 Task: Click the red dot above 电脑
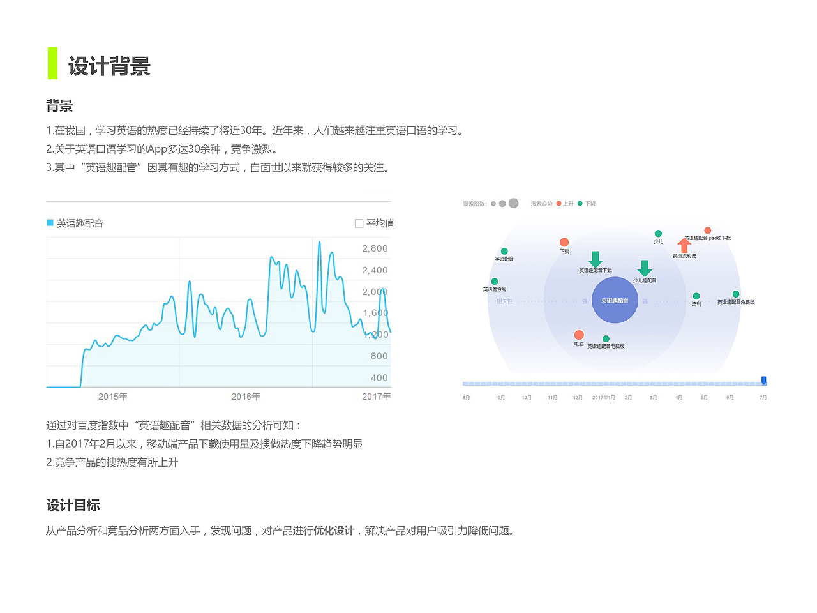pyautogui.click(x=579, y=335)
